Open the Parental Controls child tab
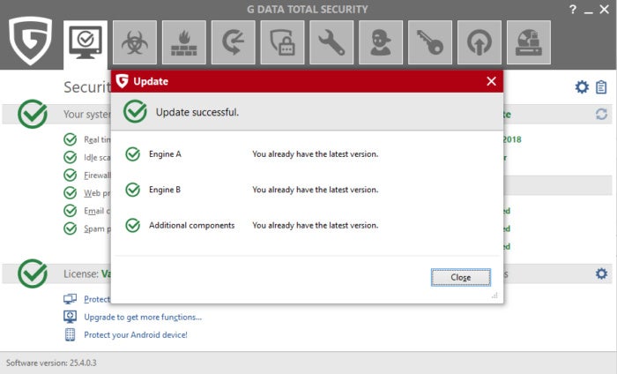 coord(381,42)
